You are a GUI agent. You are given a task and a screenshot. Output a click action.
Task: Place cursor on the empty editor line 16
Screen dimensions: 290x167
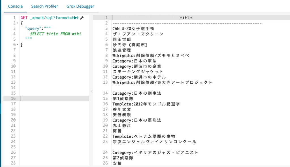[x=55, y=98]
